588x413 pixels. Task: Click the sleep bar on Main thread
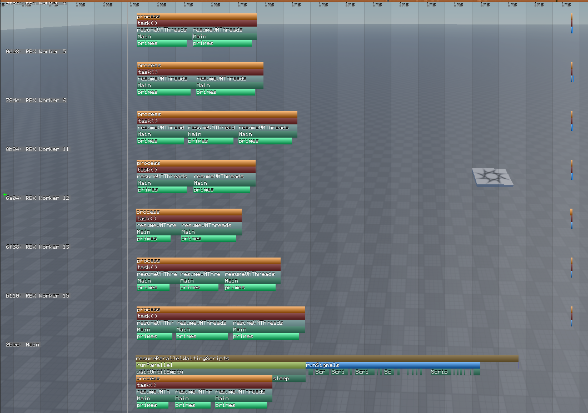point(289,379)
